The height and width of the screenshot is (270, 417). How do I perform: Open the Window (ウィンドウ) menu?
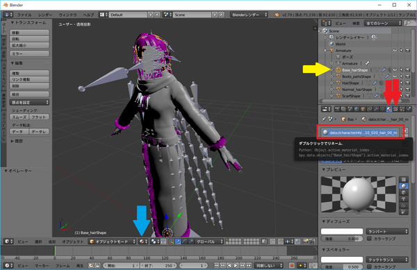click(x=68, y=15)
